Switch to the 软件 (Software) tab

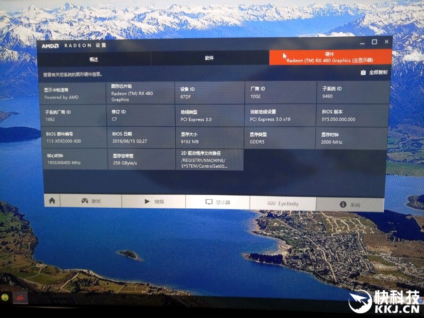(x=210, y=58)
